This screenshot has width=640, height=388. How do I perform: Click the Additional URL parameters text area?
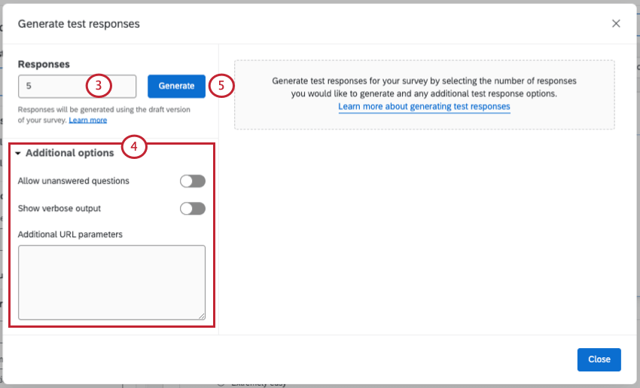[x=112, y=283]
